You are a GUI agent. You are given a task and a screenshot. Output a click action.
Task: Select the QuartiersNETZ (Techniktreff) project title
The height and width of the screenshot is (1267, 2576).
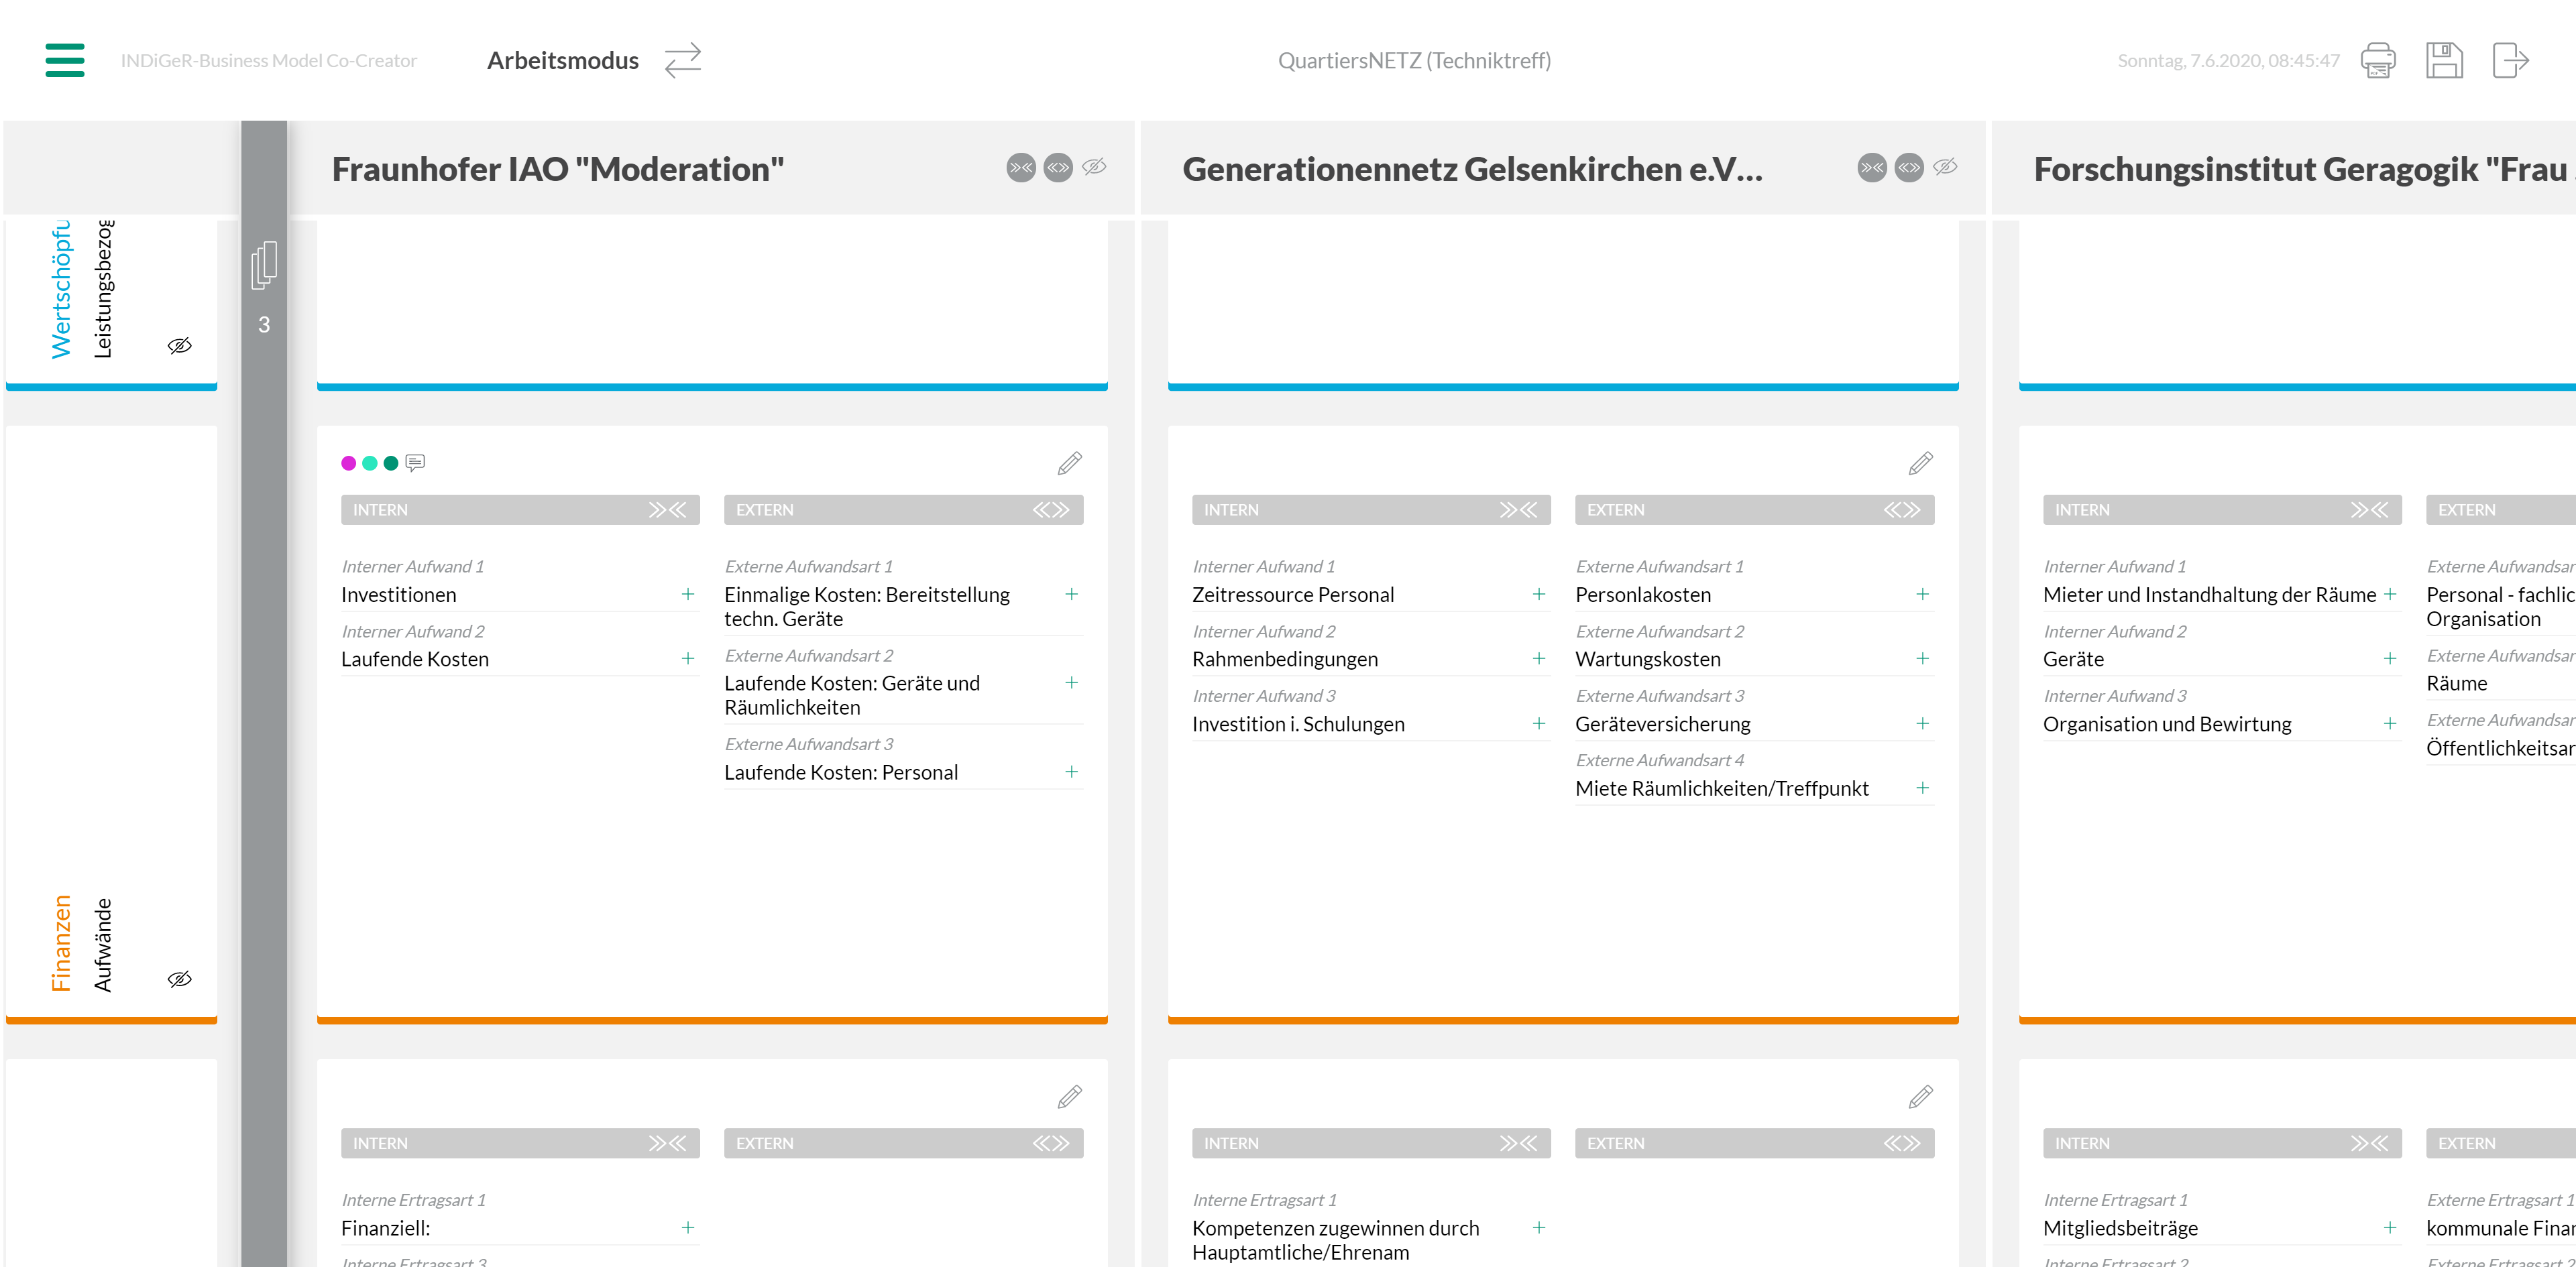click(1414, 60)
